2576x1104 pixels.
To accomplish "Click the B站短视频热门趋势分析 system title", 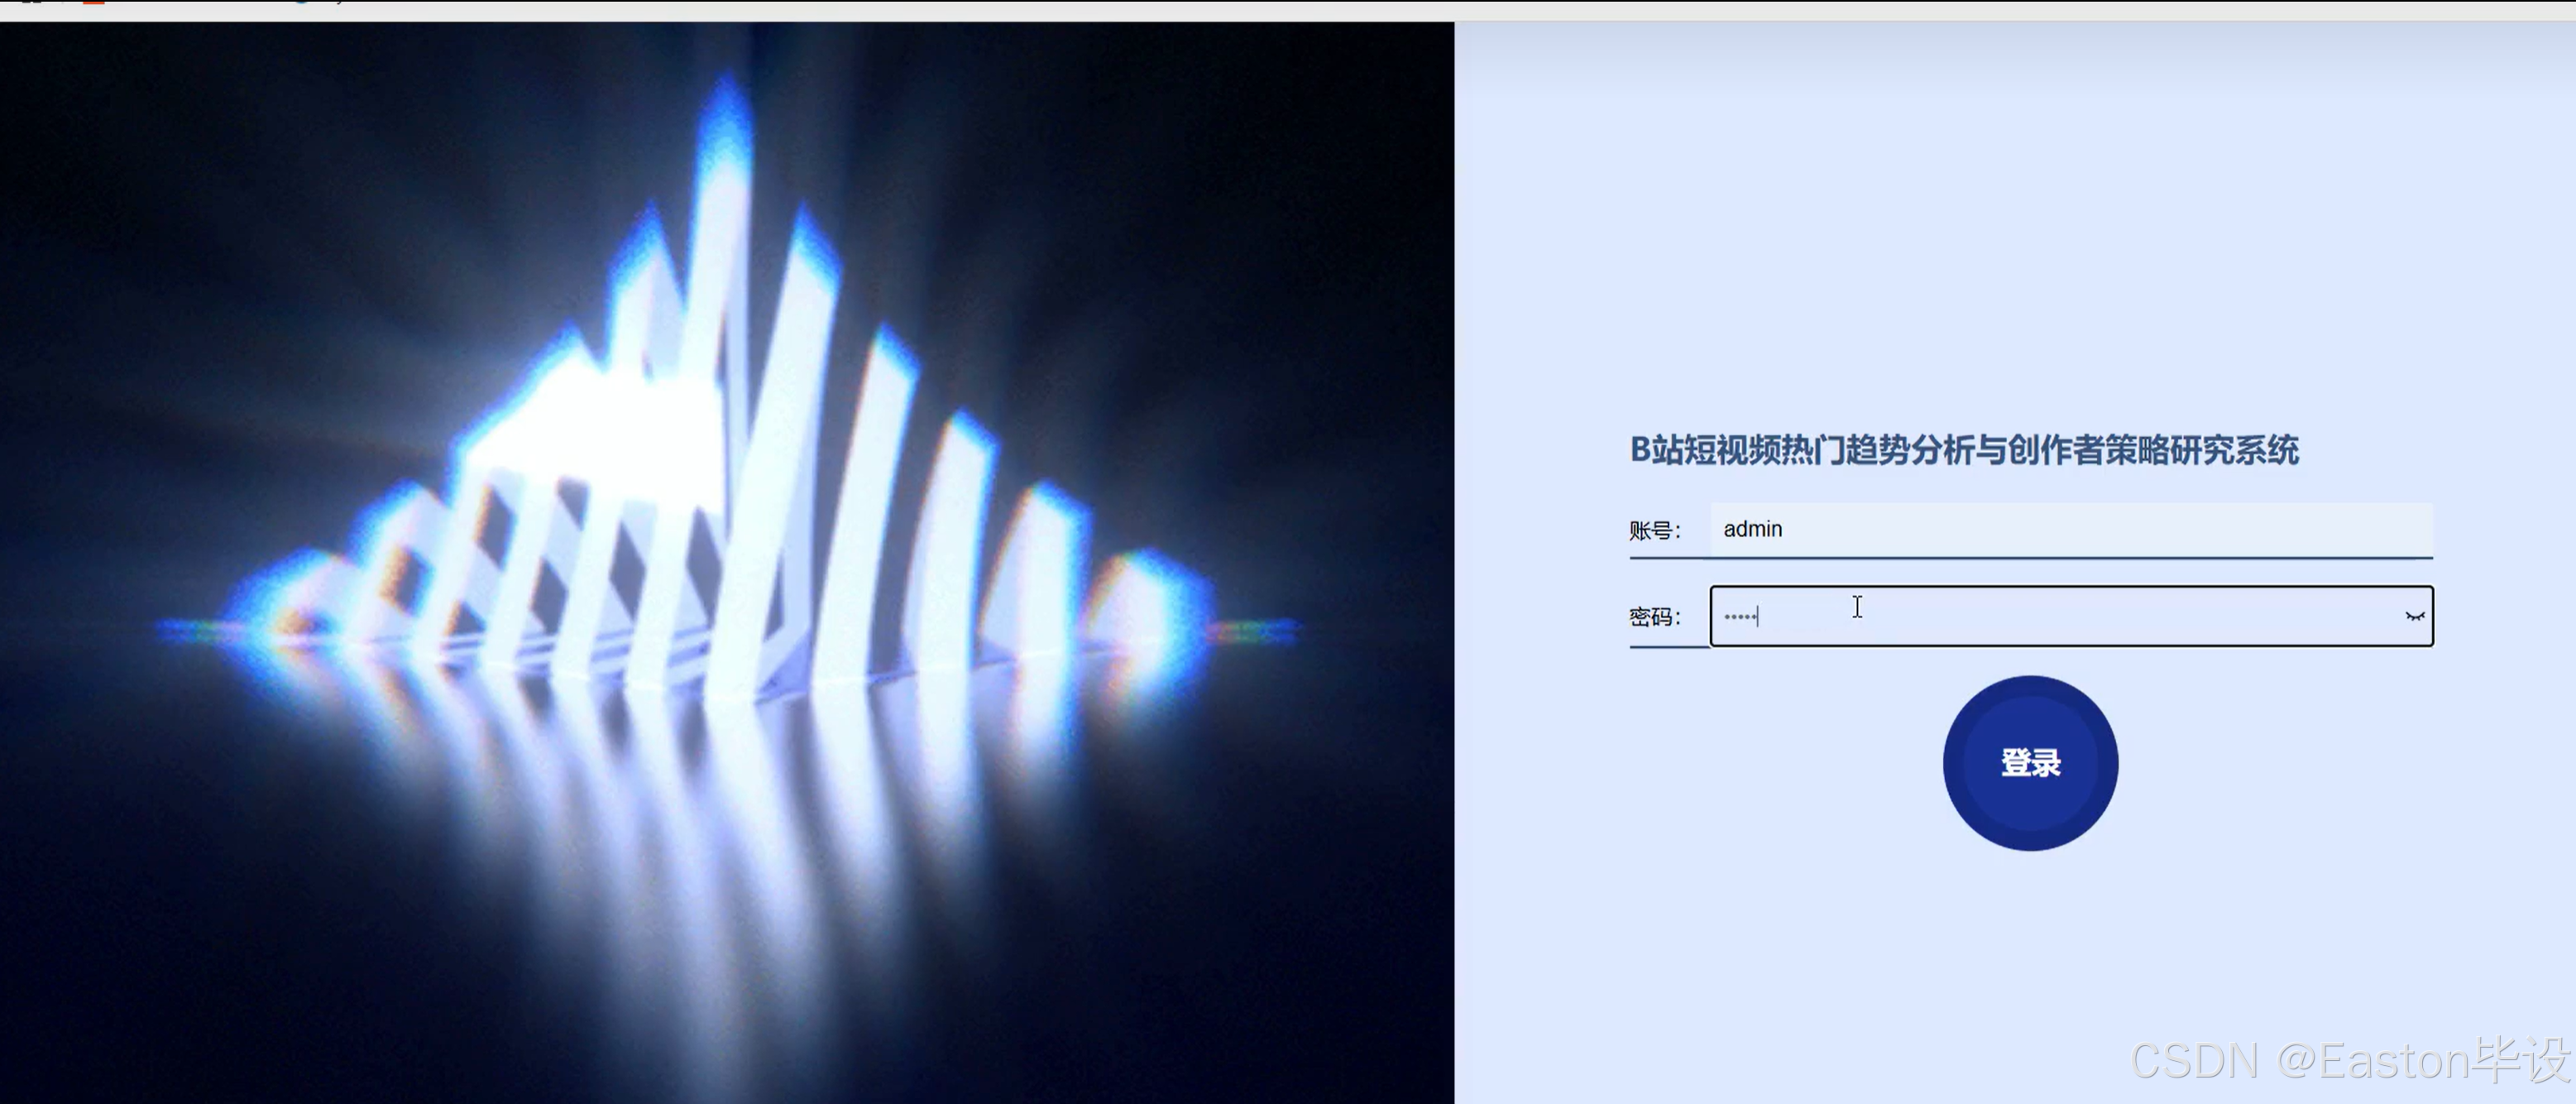I will tap(1964, 450).
